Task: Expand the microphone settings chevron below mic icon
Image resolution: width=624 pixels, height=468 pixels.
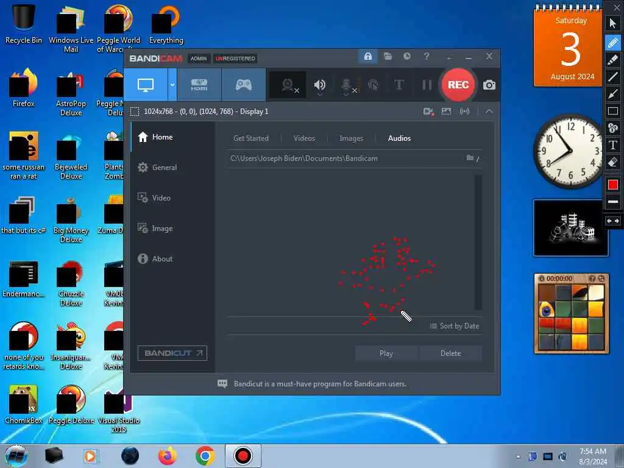Action: pos(346,94)
